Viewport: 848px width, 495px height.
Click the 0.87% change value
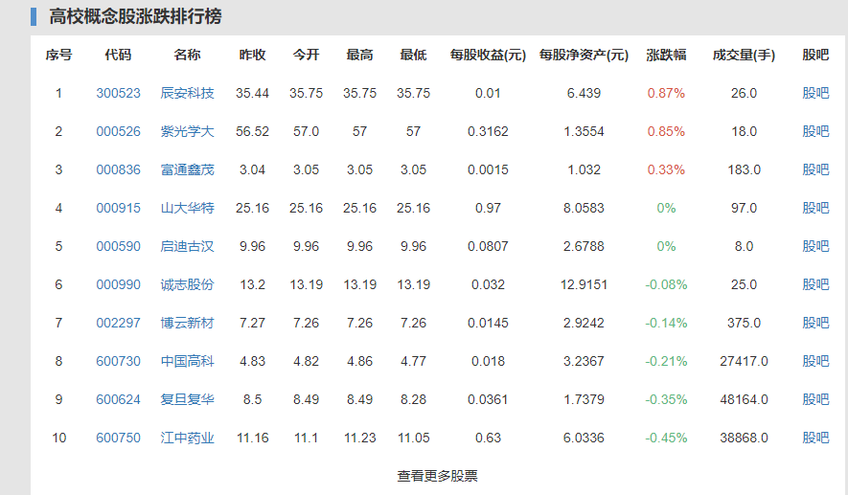coord(666,93)
